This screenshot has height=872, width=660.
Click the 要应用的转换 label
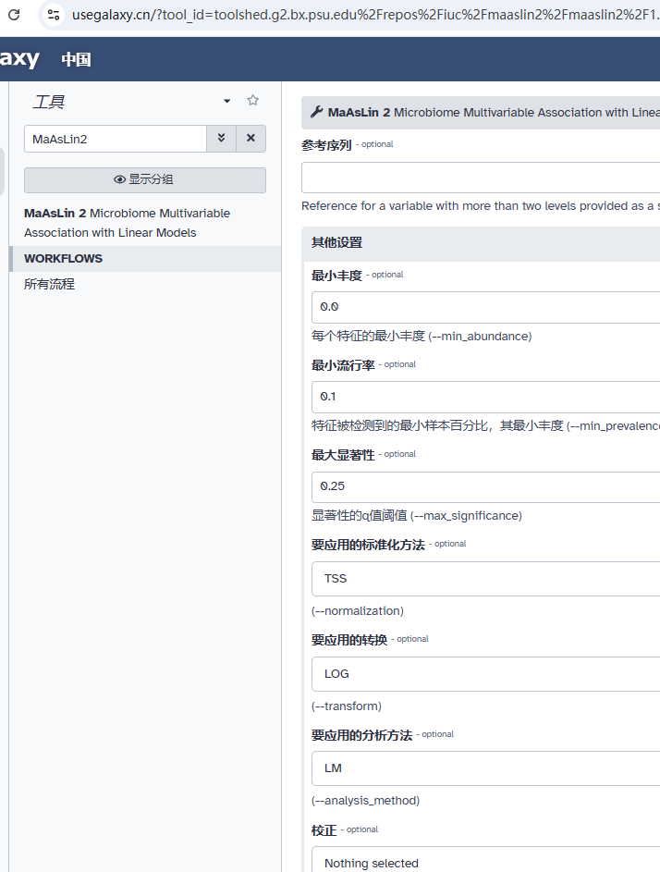tap(349, 640)
